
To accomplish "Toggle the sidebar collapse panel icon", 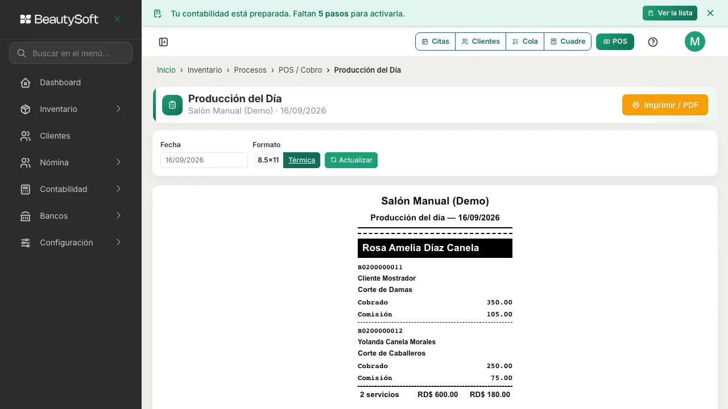I will click(x=163, y=41).
